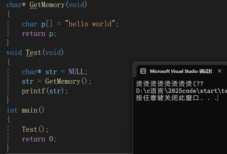Click the printf(str) call
The image size is (227, 154).
43,91
